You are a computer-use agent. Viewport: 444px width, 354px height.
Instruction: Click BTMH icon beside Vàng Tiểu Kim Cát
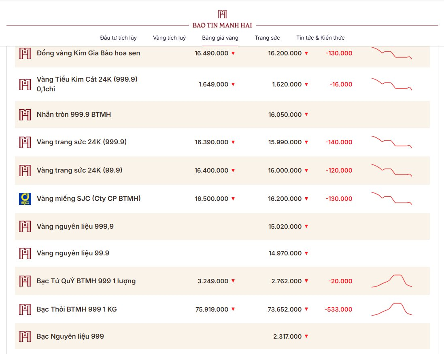pyautogui.click(x=25, y=84)
